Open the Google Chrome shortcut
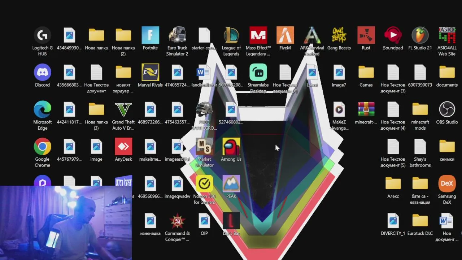This screenshot has width=462, height=260. click(x=42, y=153)
